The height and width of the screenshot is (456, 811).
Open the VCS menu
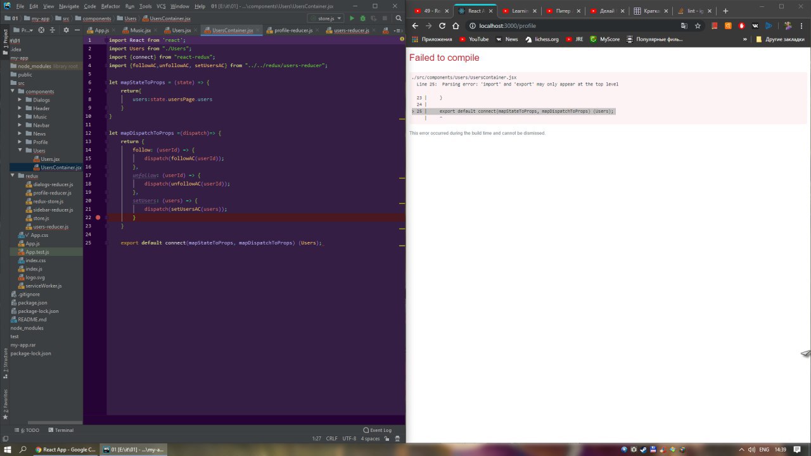tap(161, 6)
